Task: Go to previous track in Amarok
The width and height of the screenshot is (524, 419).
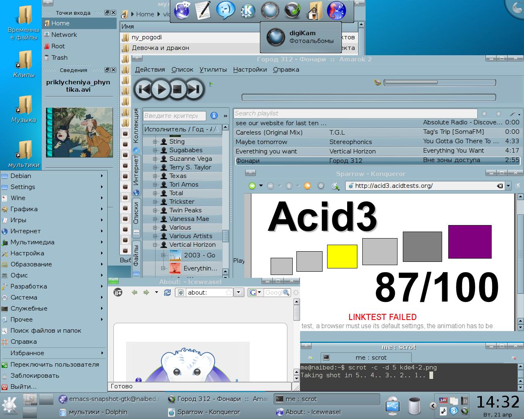Action: (143, 89)
